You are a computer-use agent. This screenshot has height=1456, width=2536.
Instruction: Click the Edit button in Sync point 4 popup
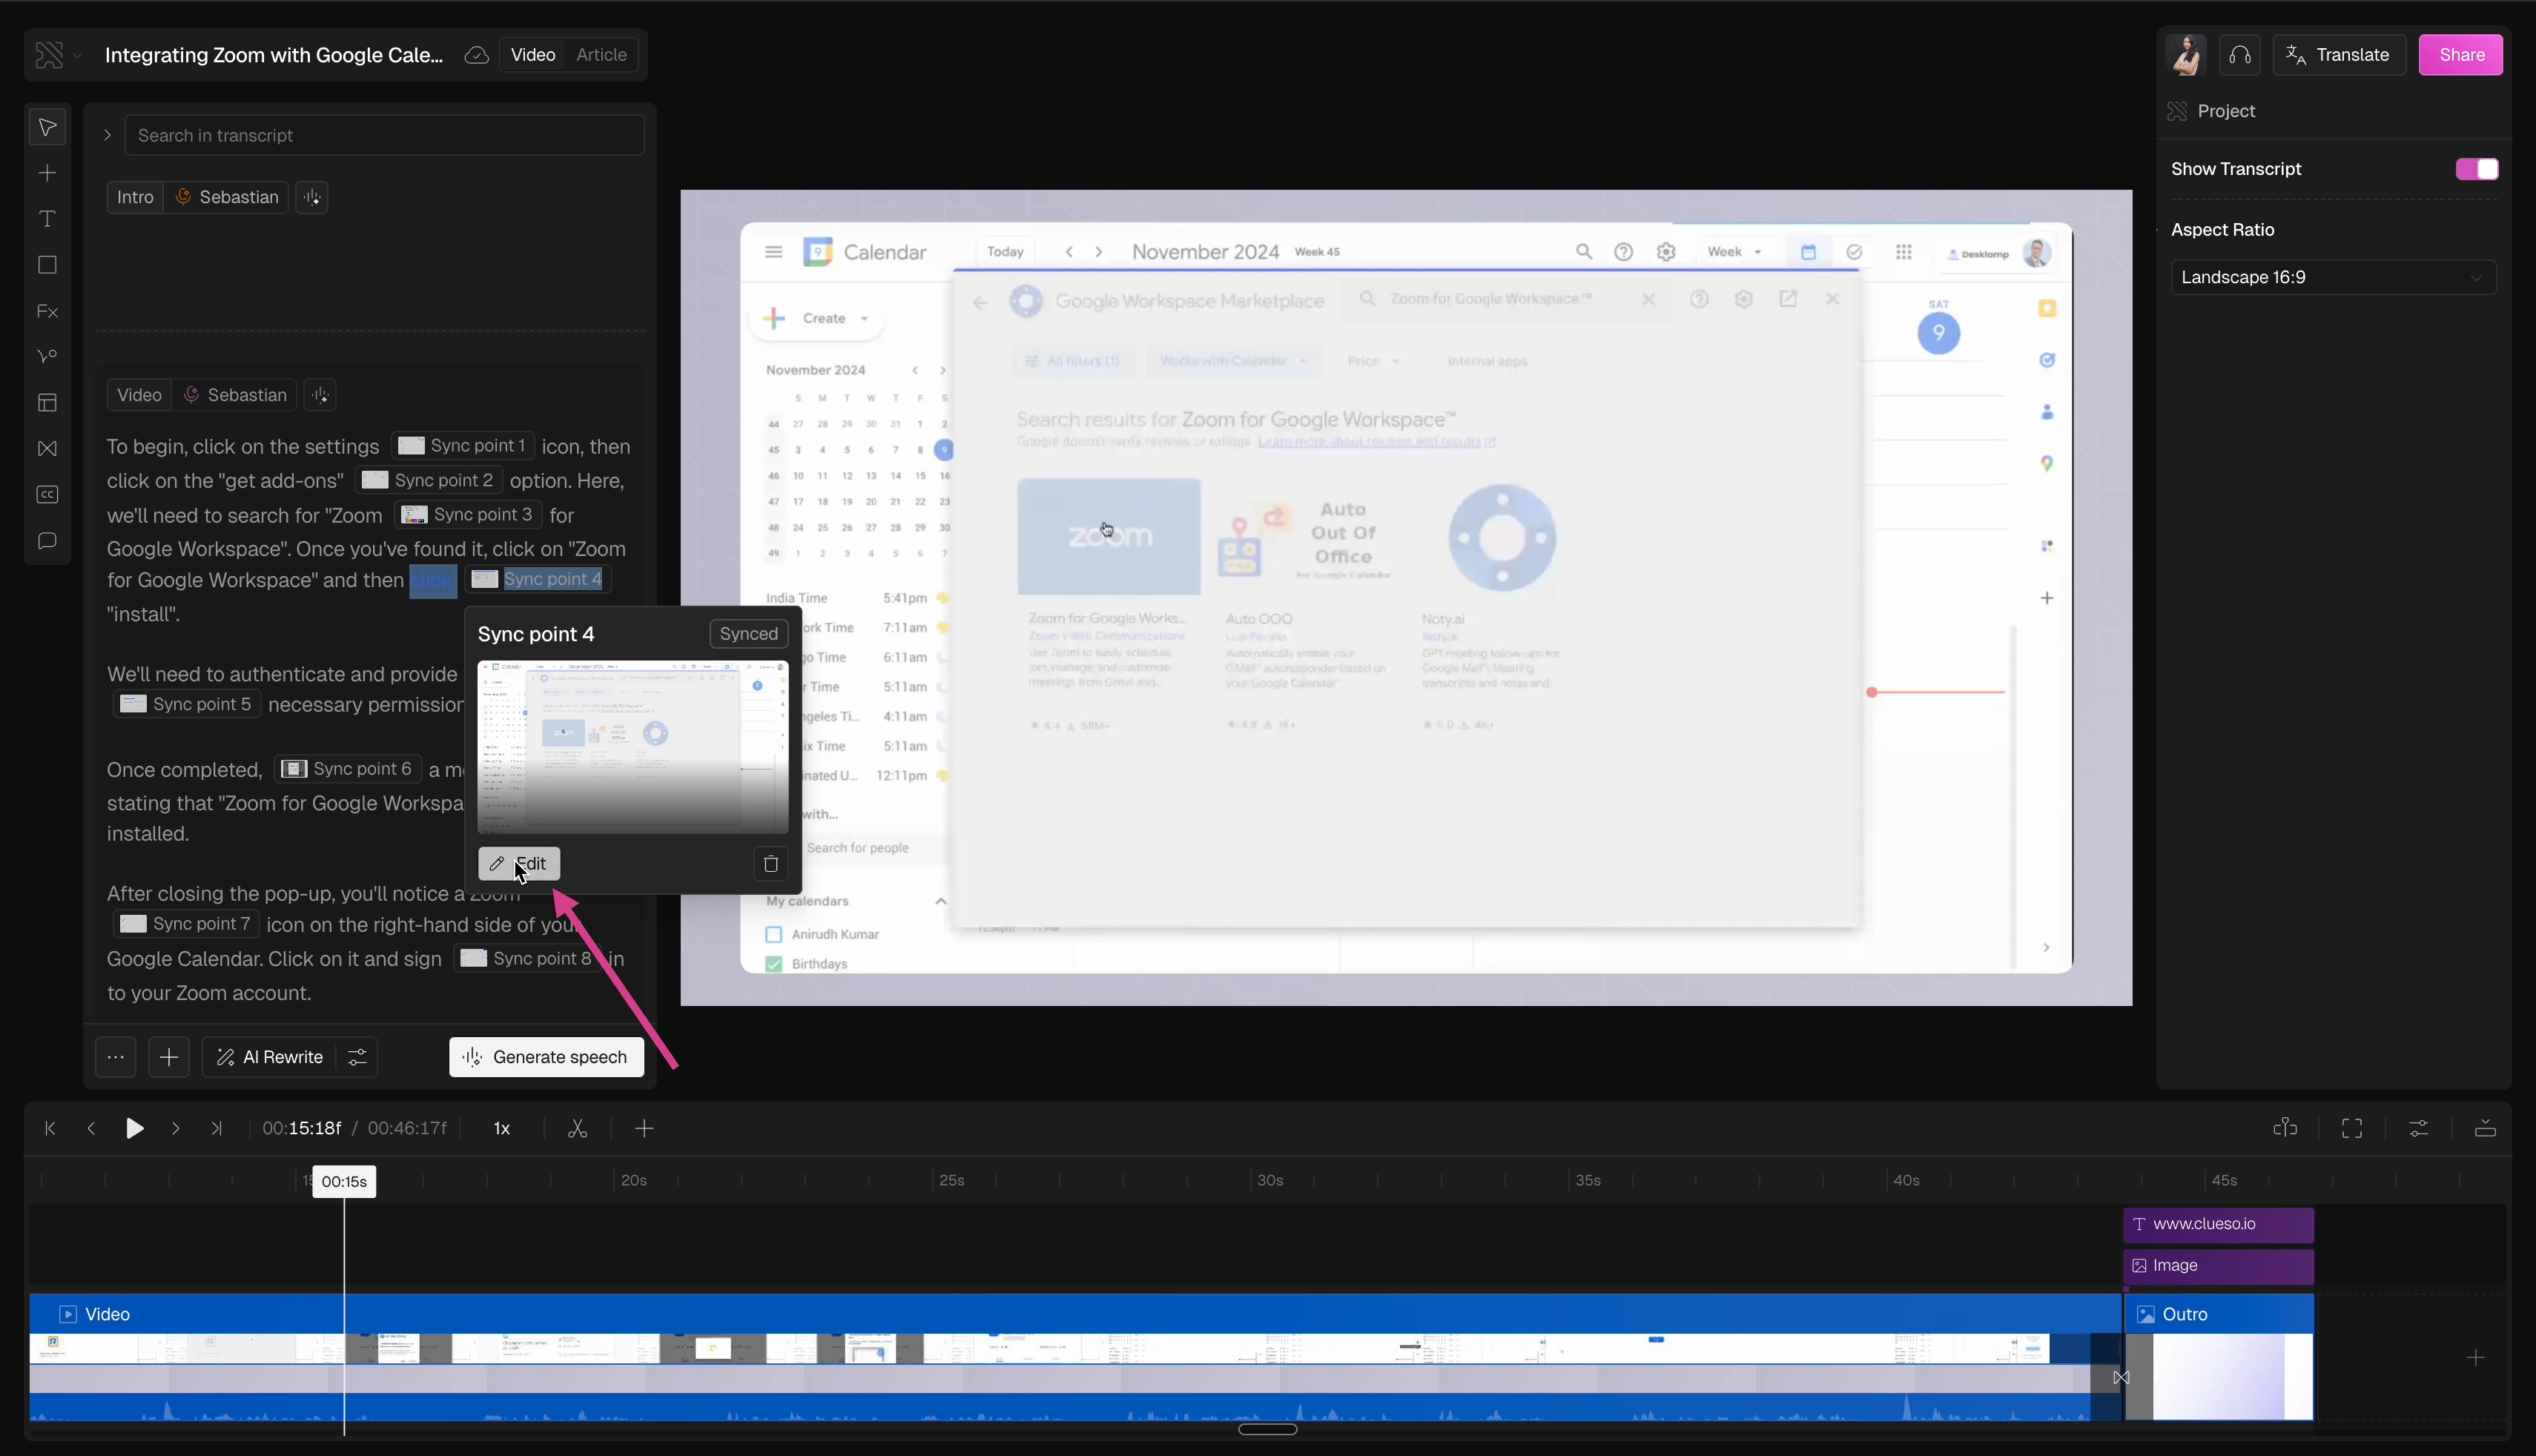click(x=518, y=864)
